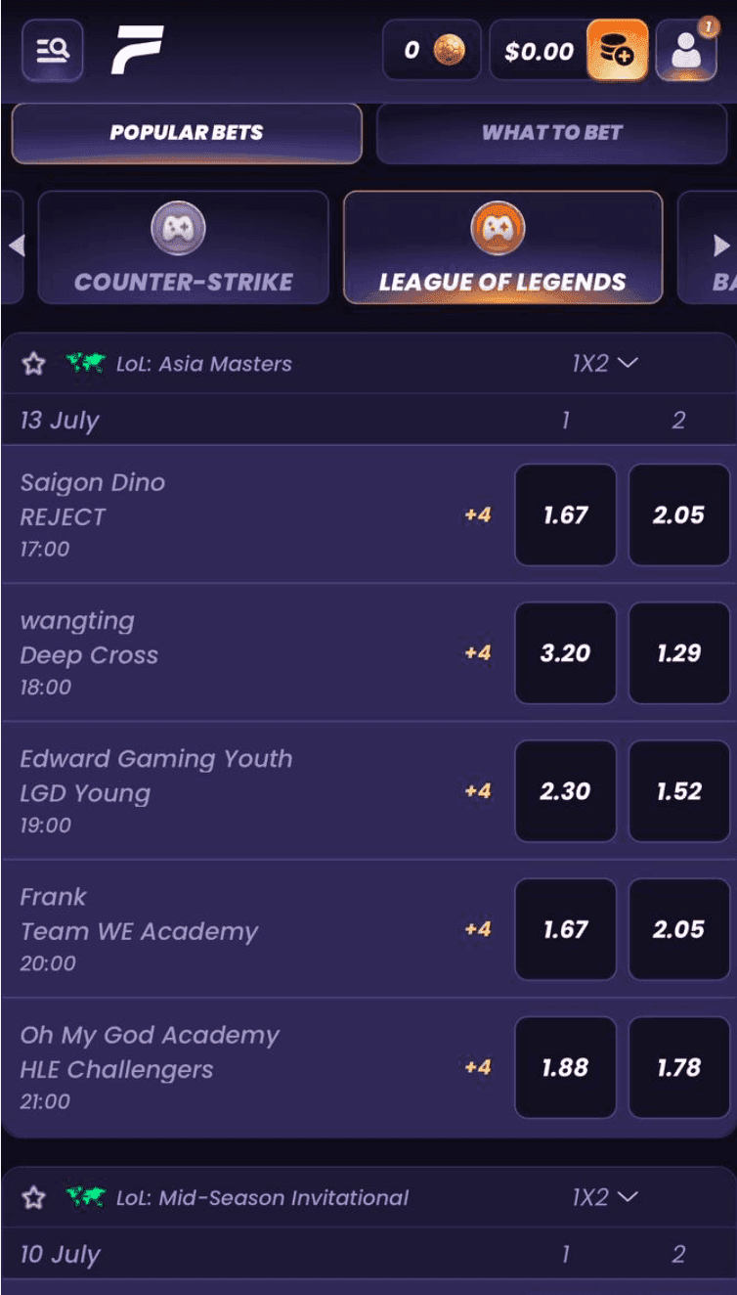Click the left arrow in the games carousel
Viewport: 737px width, 1295px height.
pyautogui.click(x=17, y=246)
